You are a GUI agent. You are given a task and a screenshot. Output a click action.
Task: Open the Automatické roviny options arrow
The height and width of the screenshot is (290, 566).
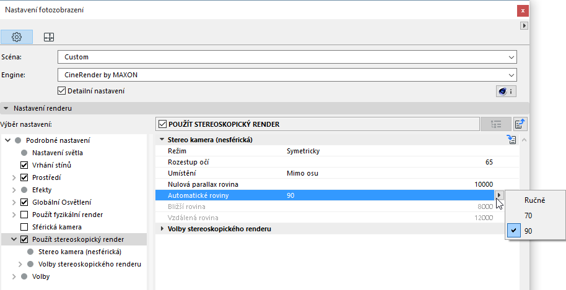point(499,195)
